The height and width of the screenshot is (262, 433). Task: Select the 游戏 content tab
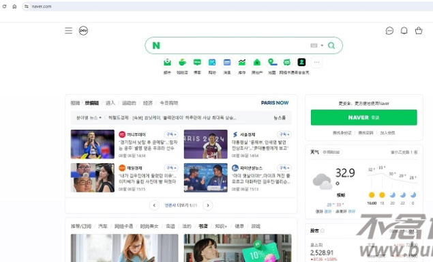pyautogui.click(x=256, y=226)
